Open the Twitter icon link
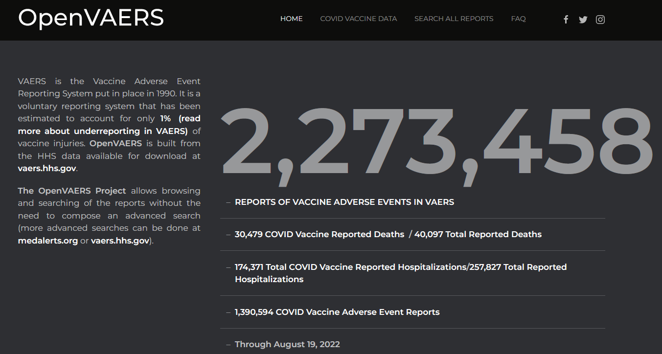Image resolution: width=662 pixels, height=354 pixels. pos(583,20)
